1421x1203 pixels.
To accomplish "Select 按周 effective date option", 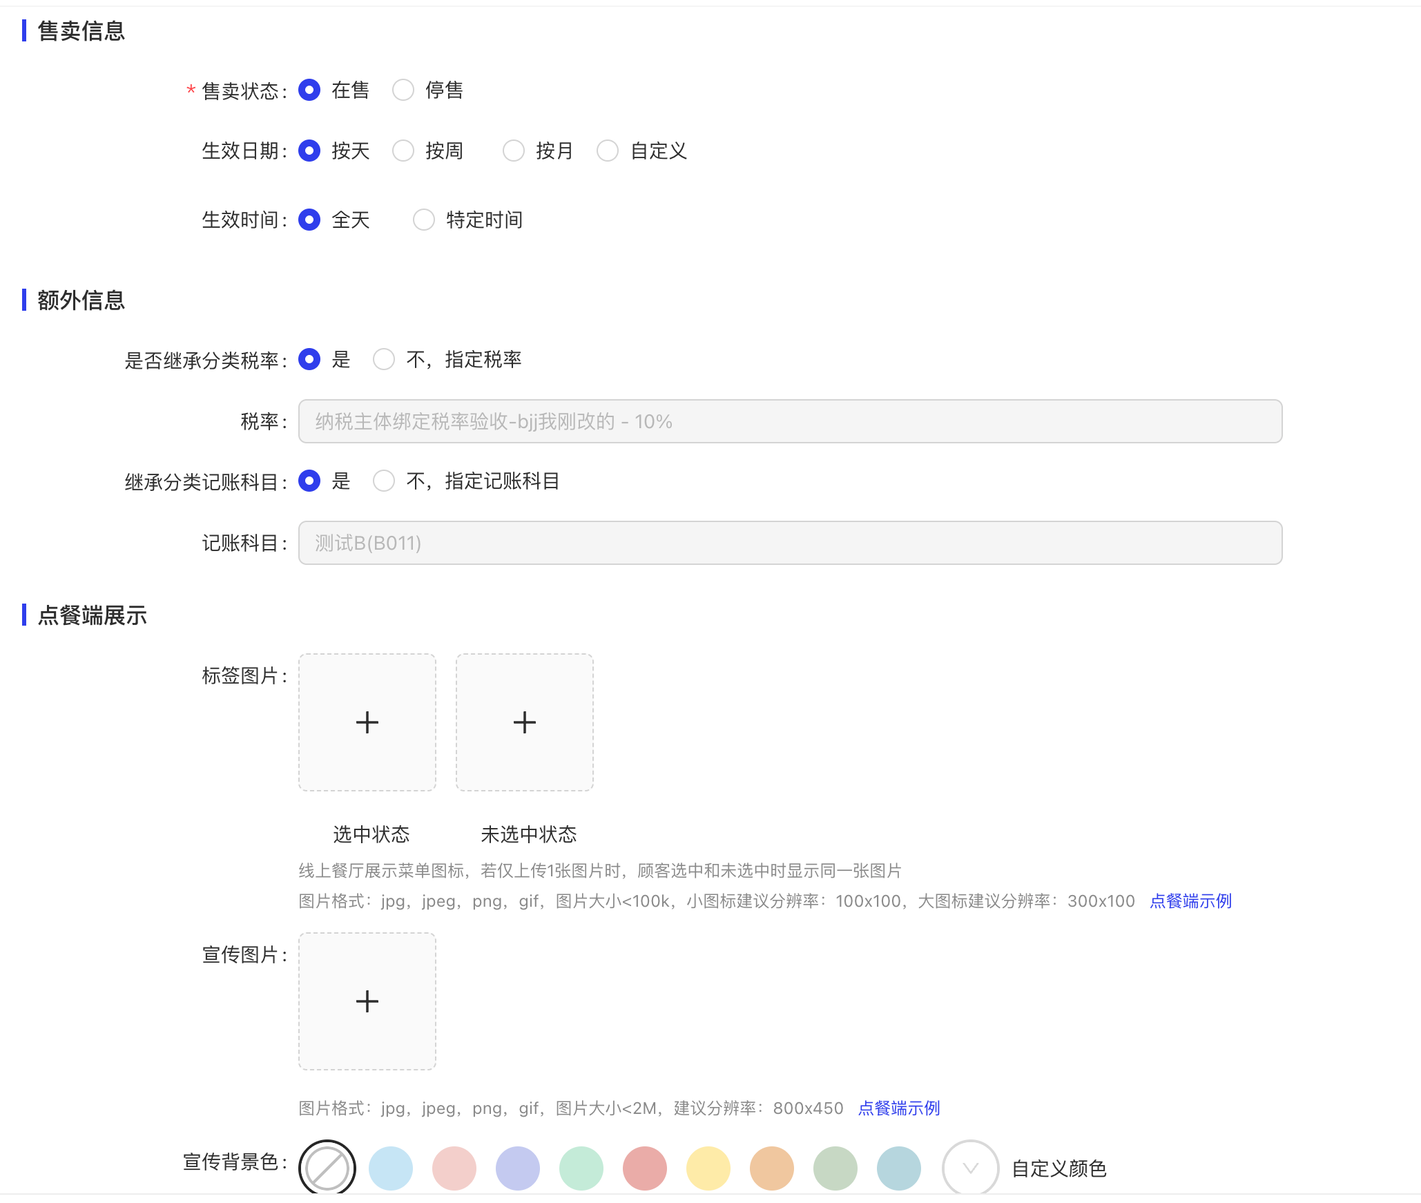I will coord(403,151).
